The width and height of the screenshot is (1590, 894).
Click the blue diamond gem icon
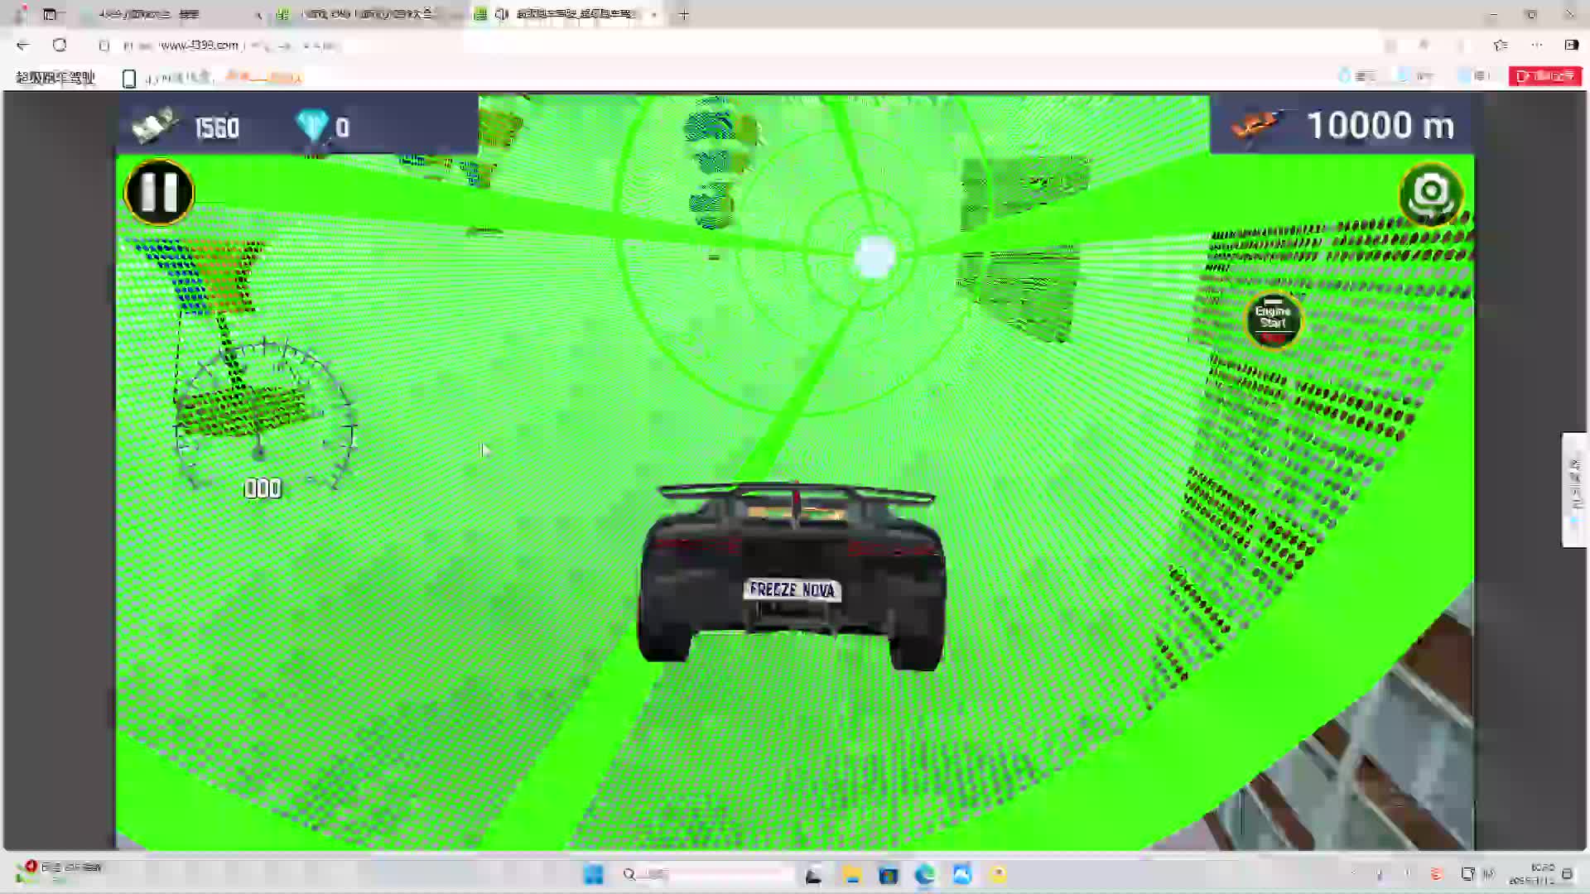pyautogui.click(x=312, y=126)
